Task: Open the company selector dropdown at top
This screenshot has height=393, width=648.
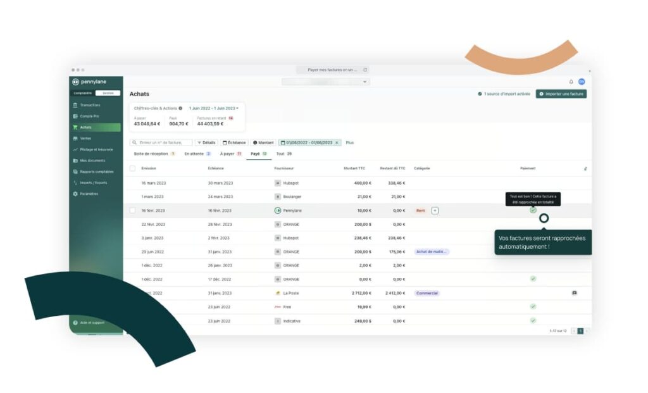Action: point(326,82)
